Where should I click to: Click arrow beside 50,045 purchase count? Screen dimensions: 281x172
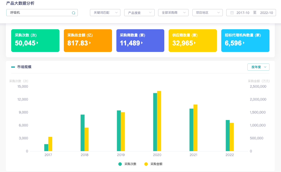[37, 43]
